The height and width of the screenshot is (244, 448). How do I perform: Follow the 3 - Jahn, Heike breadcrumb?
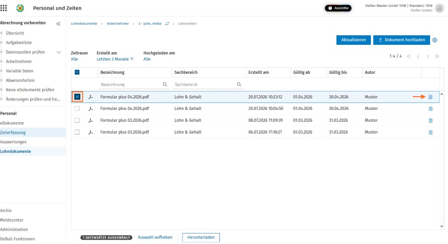(x=150, y=24)
